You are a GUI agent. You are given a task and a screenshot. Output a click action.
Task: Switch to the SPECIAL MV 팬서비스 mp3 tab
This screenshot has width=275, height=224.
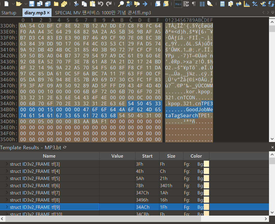tap(103, 13)
